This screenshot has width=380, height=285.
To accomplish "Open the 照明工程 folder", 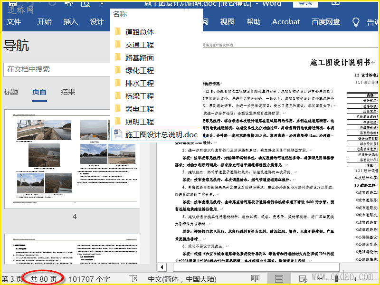I will coord(139,122).
